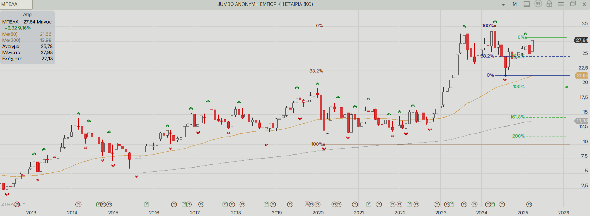Screen dimensions: 590x216
Task: Click the 2,5 price axis label
Action: tap(584, 185)
